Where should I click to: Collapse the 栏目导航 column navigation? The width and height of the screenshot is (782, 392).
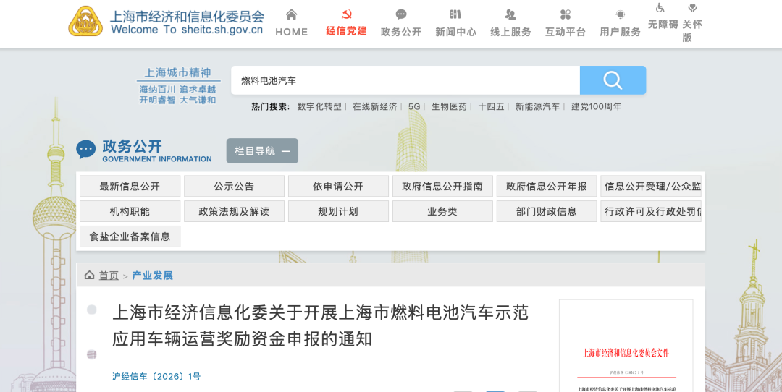tap(262, 150)
